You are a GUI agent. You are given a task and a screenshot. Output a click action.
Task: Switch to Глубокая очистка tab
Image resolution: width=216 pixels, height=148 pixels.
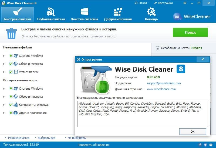(x=51, y=14)
